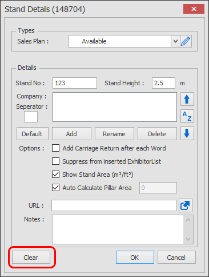The image size is (209, 277).
Task: Open the URL with the external link icon
Action: [x=186, y=205]
